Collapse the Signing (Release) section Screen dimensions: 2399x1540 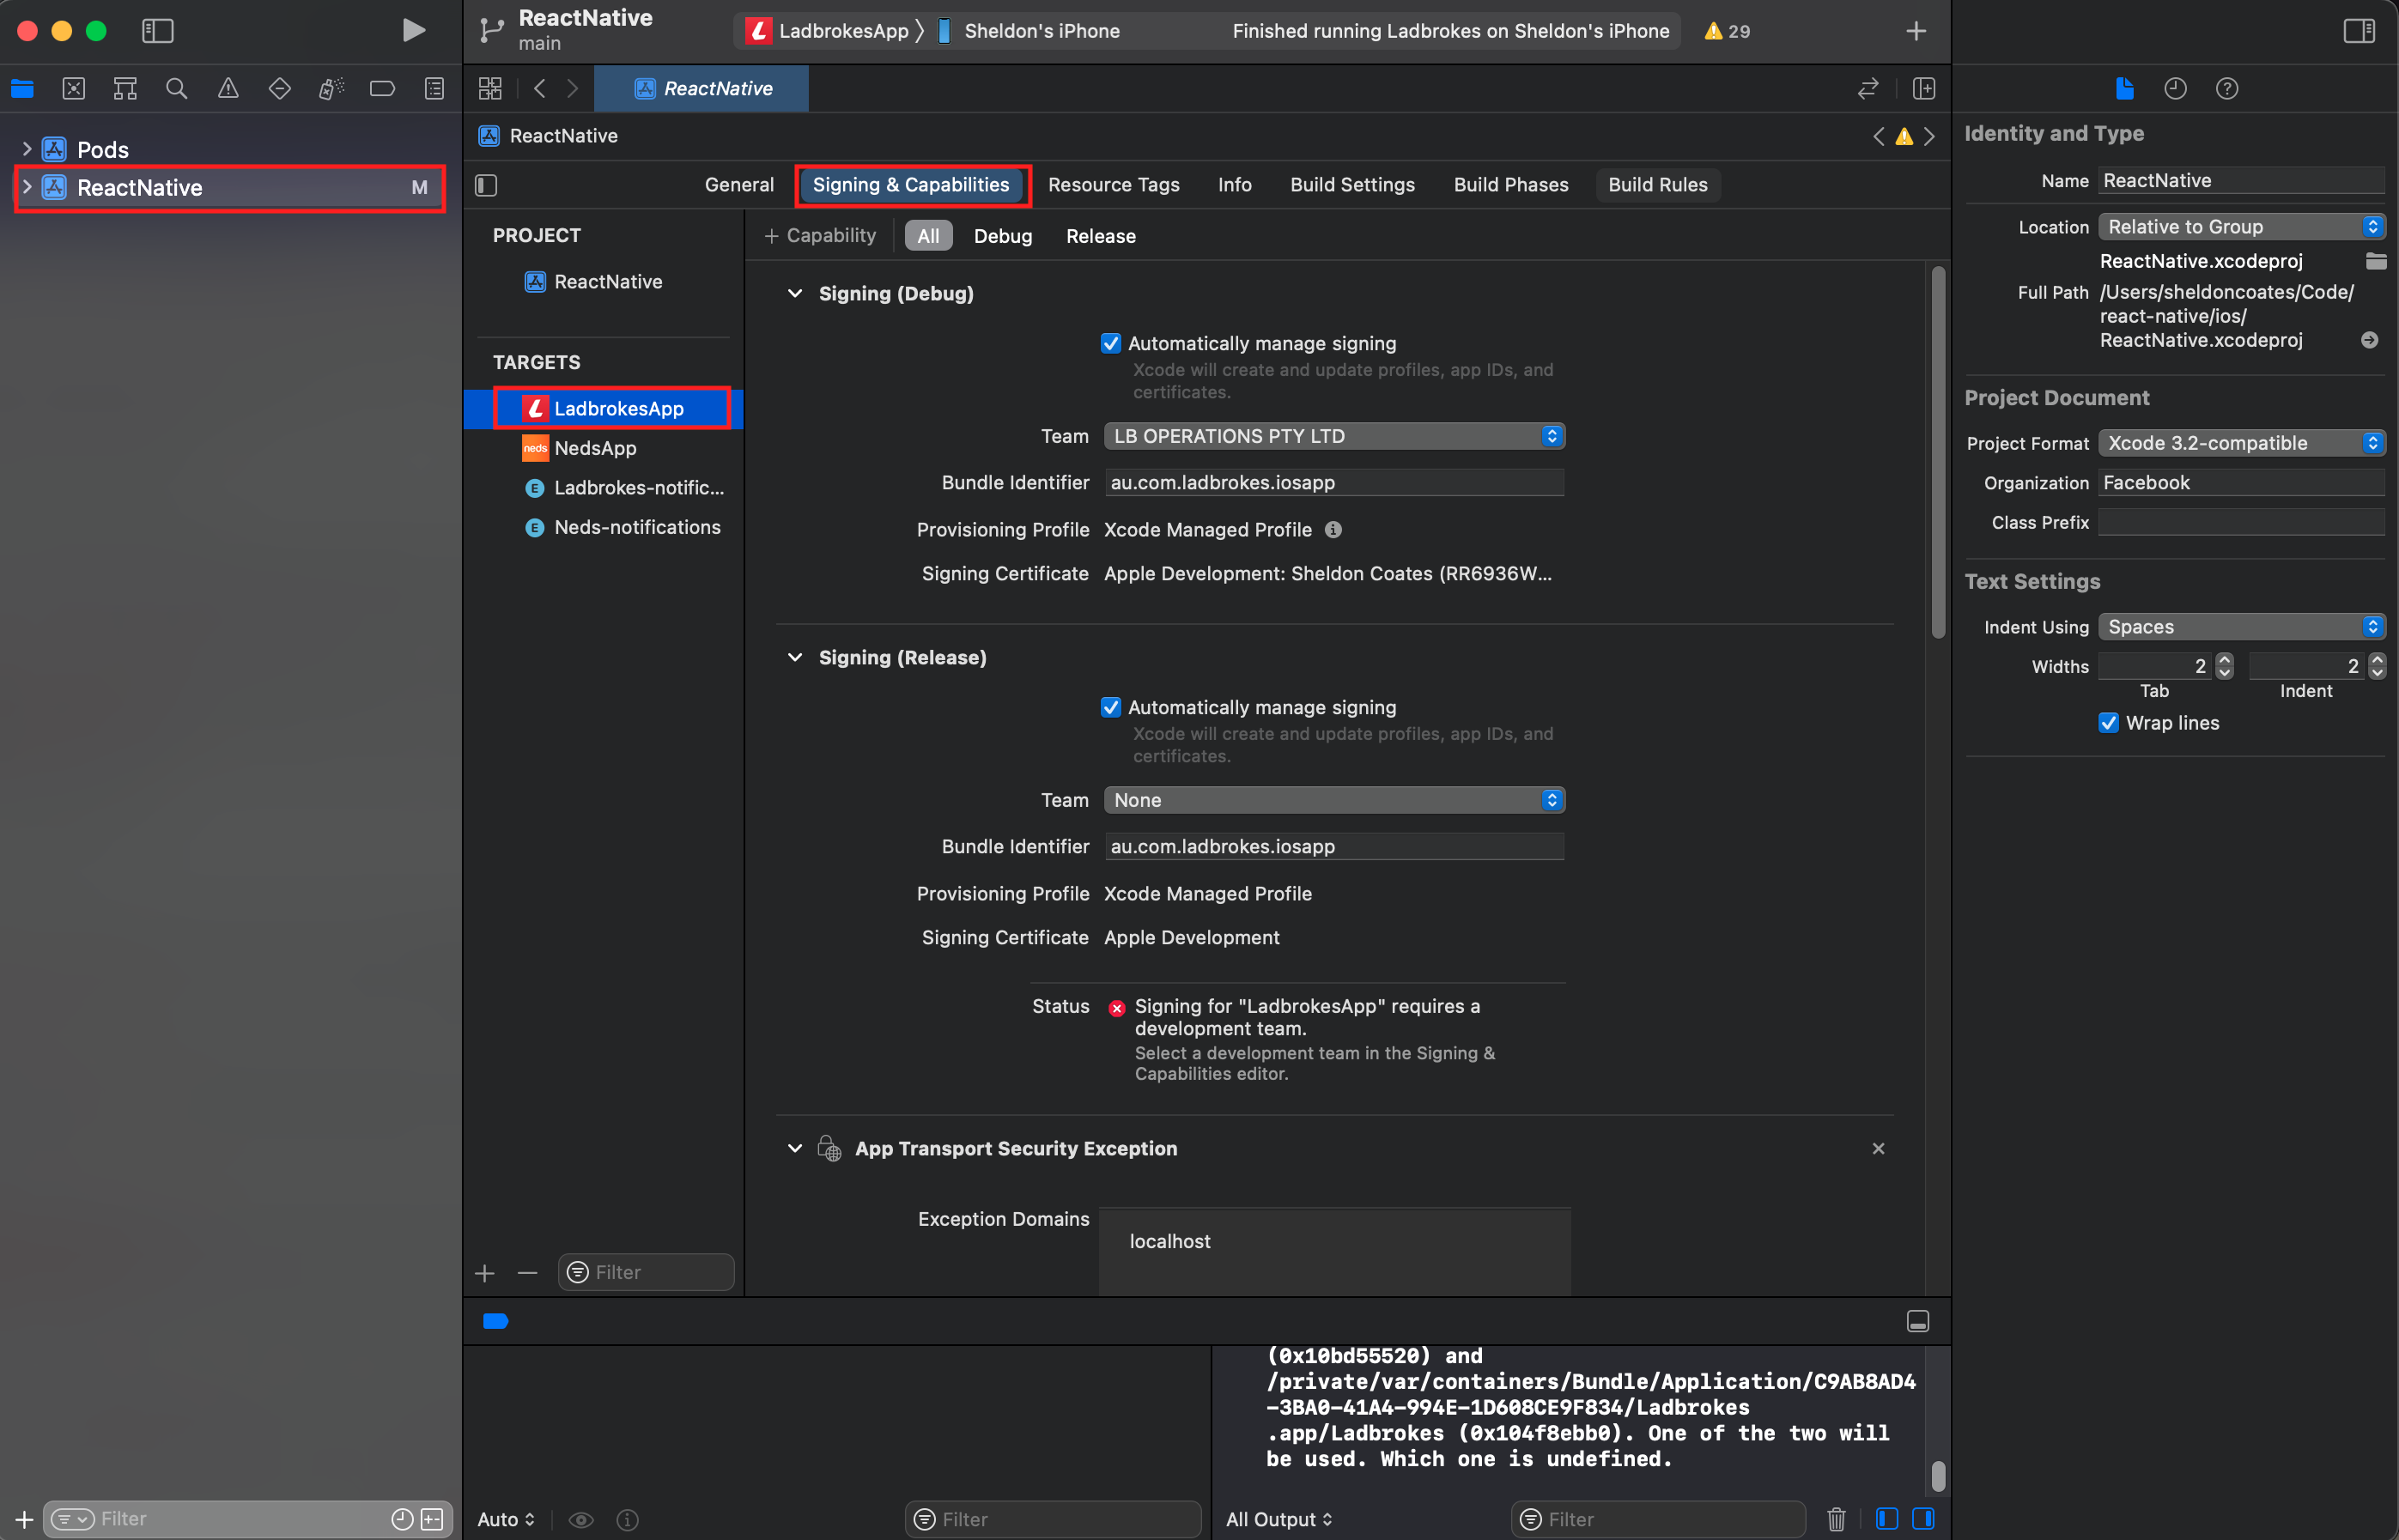point(795,657)
